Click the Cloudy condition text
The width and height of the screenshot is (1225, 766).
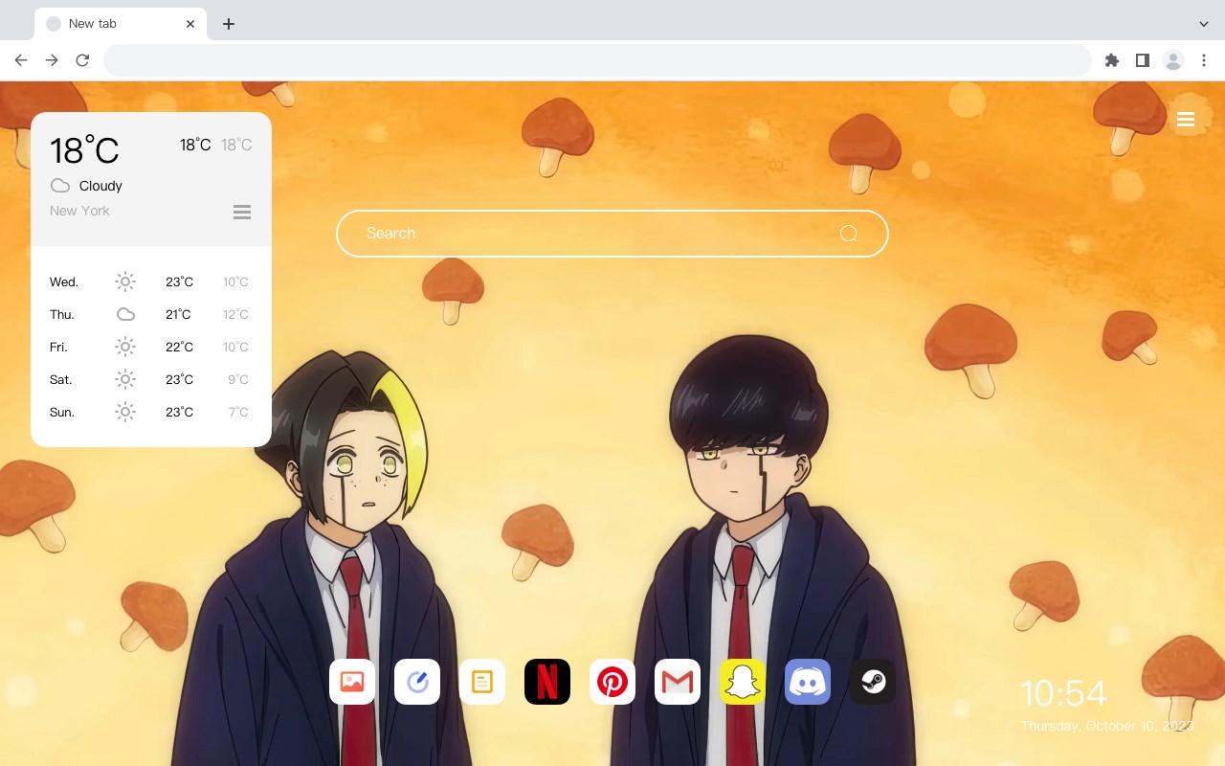coord(100,186)
